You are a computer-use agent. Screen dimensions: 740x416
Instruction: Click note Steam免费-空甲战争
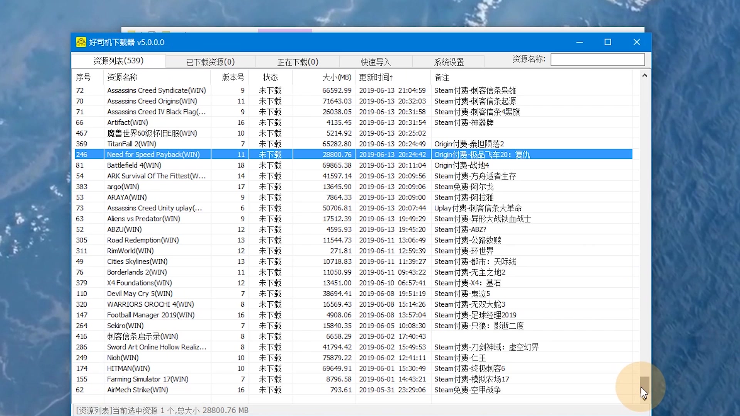[x=468, y=390]
